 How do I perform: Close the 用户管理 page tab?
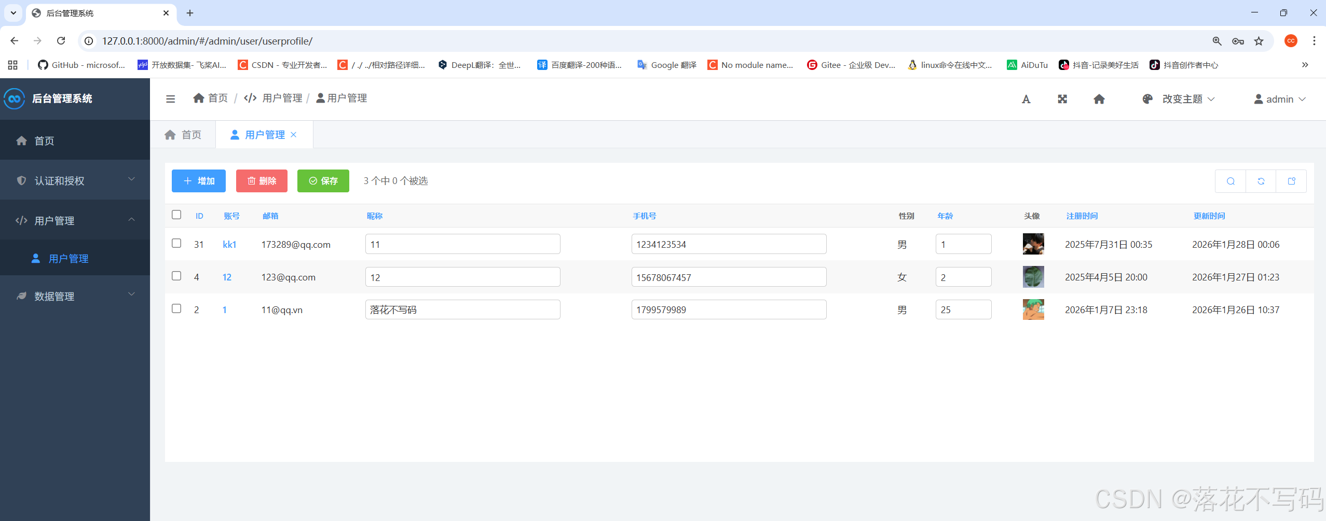(294, 135)
